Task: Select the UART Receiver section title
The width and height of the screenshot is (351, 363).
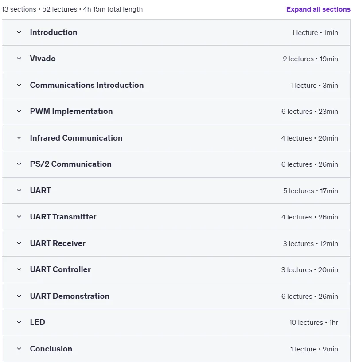Action: click(x=58, y=243)
